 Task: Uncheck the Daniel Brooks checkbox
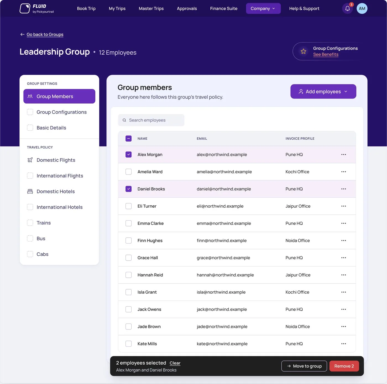pos(129,189)
